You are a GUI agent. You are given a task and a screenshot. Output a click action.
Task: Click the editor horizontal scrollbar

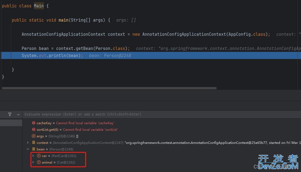(109, 88)
